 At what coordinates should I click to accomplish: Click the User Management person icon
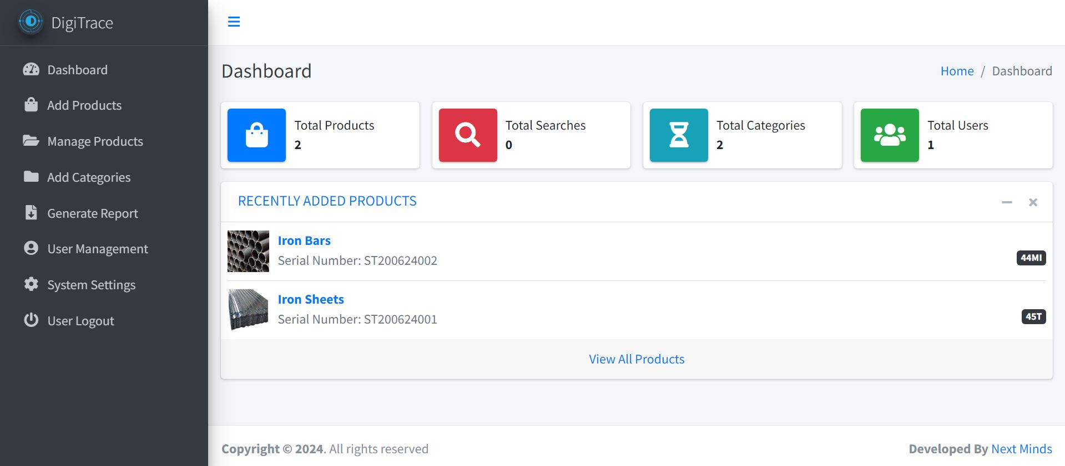(31, 248)
